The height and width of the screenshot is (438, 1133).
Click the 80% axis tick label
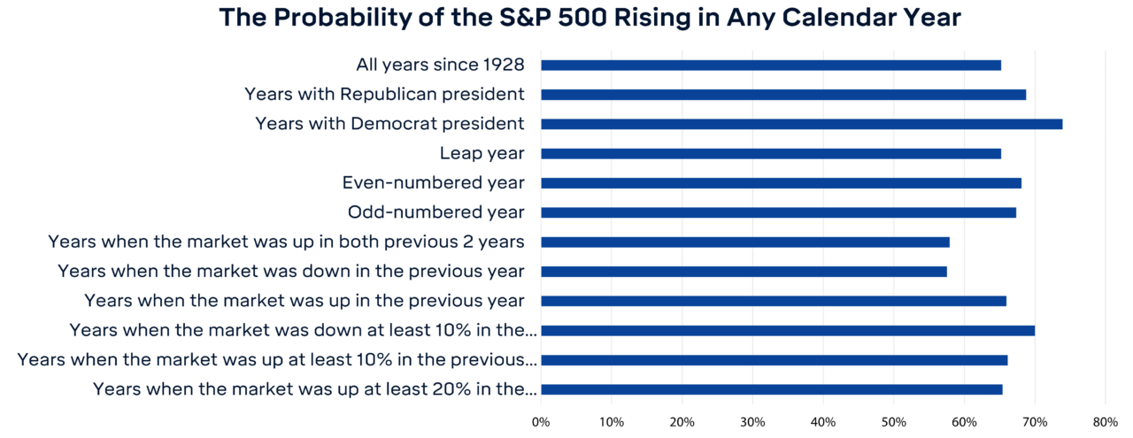(x=1106, y=422)
